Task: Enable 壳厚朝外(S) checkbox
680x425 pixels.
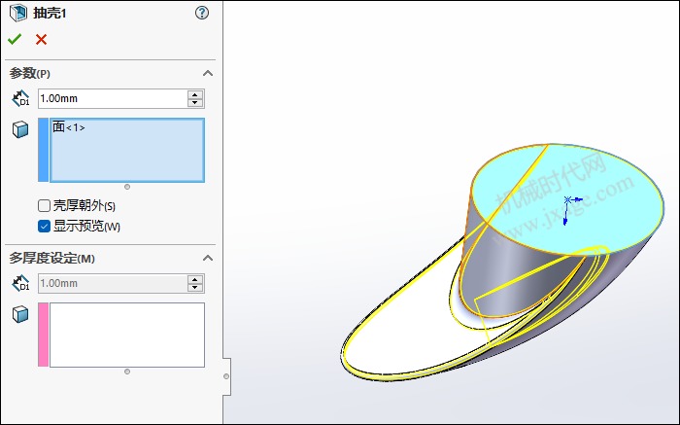Action: 44,205
